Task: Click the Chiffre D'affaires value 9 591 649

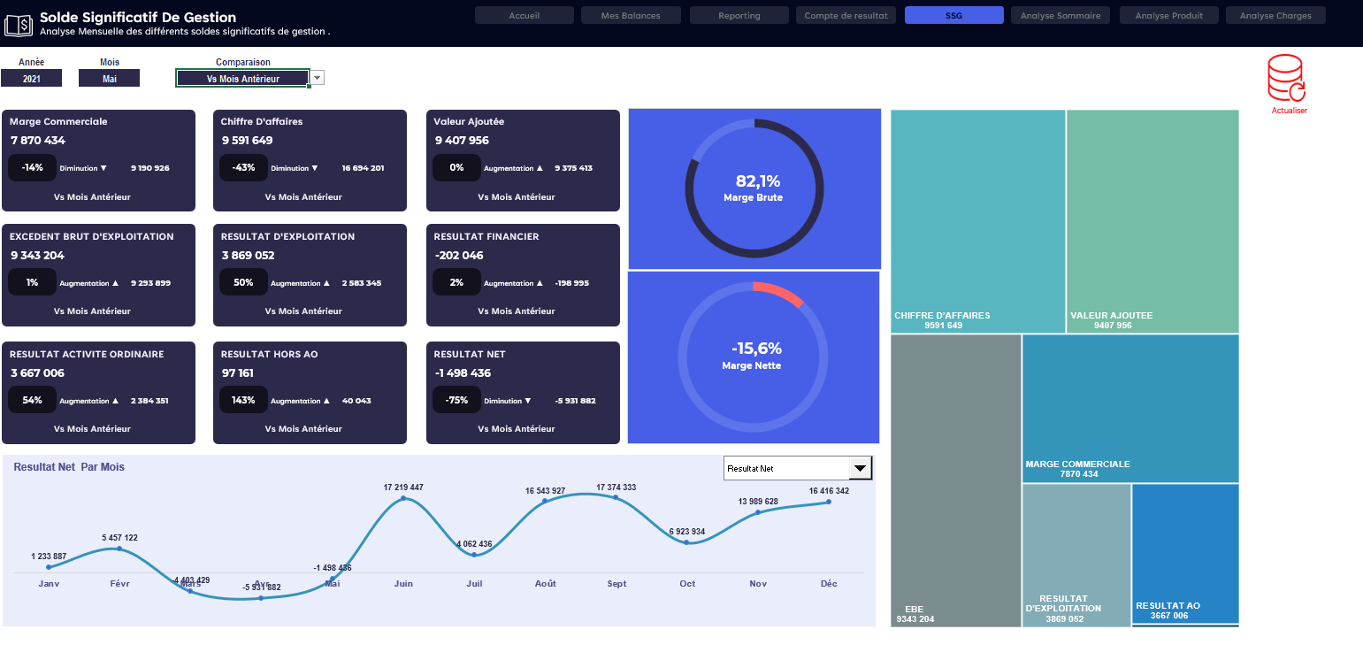Action: click(247, 141)
